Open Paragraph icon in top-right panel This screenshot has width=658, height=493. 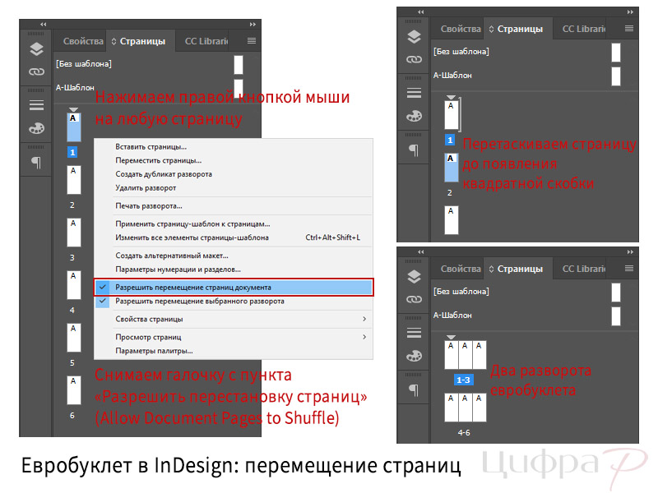pos(415,150)
